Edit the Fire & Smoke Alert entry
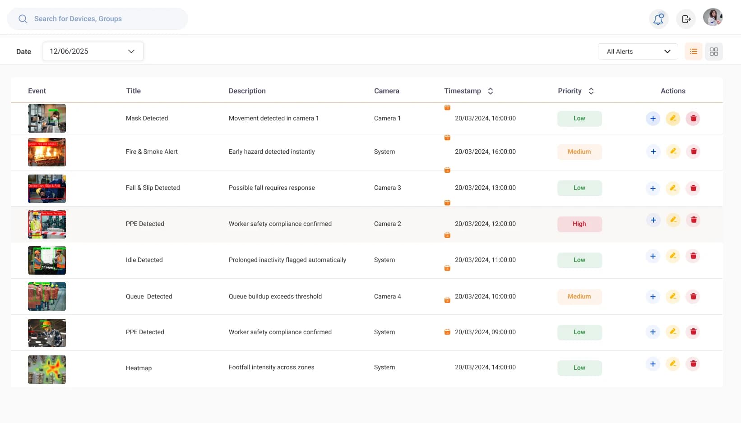Image resolution: width=741 pixels, height=423 pixels. click(x=673, y=152)
